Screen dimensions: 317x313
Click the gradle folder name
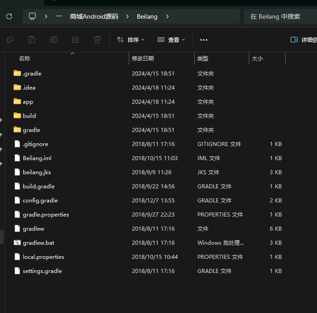coord(31,130)
